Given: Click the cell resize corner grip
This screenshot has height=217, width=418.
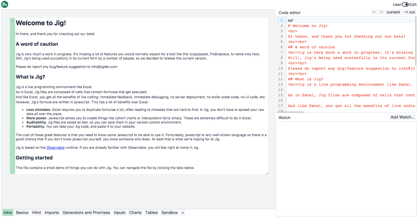Looking at the screenshot, I should coord(267,173).
